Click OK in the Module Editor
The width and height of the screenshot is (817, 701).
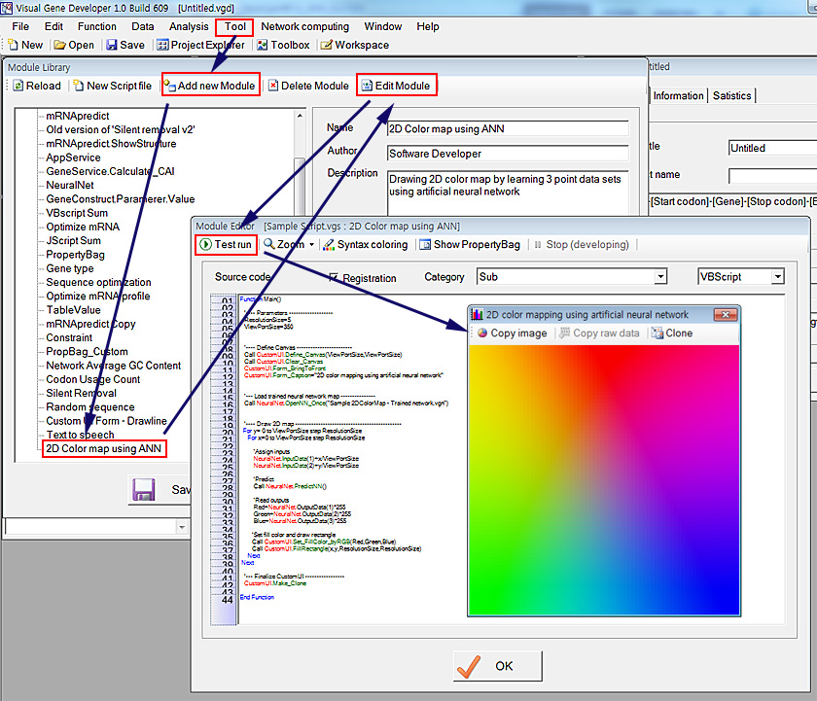point(498,666)
